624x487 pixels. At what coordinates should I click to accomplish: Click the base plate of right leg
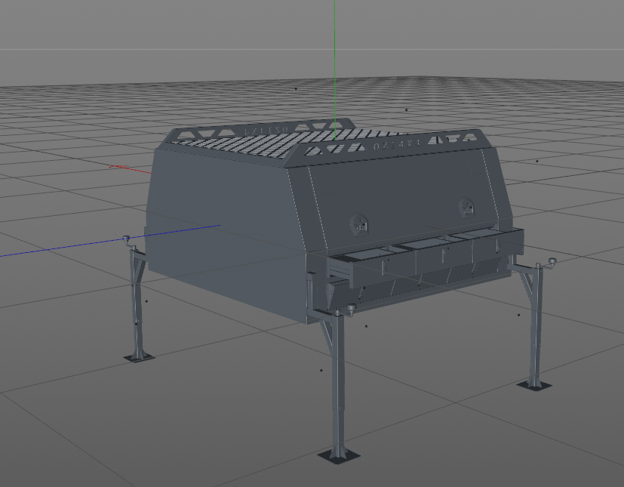coord(534,386)
